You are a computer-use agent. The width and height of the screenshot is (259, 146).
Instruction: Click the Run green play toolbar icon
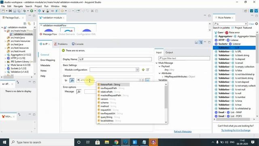pyautogui.click(x=32, y=11)
